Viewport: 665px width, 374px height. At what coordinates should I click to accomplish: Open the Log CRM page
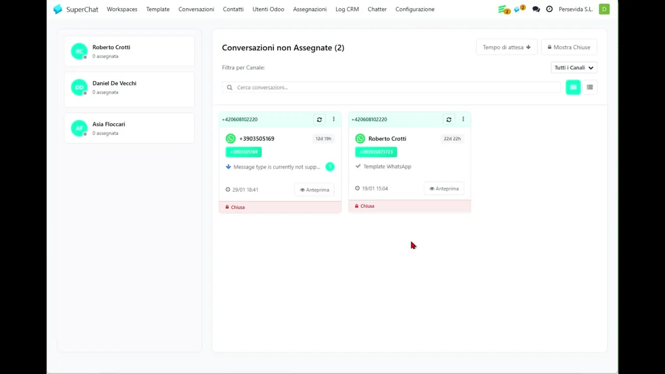pyautogui.click(x=347, y=9)
